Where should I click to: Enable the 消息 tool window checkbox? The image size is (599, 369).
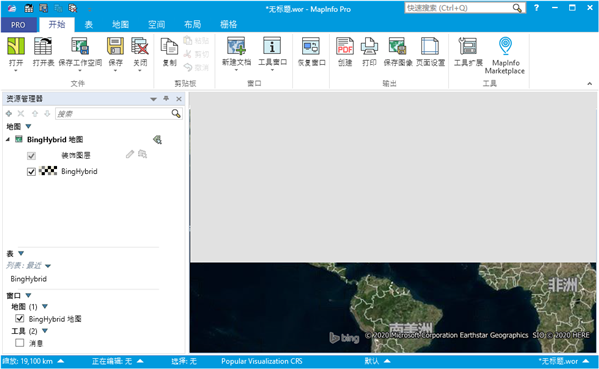point(20,343)
